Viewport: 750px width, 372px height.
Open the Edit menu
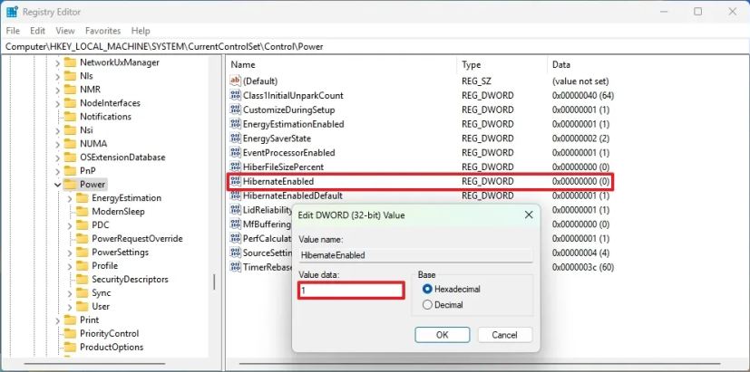click(37, 30)
